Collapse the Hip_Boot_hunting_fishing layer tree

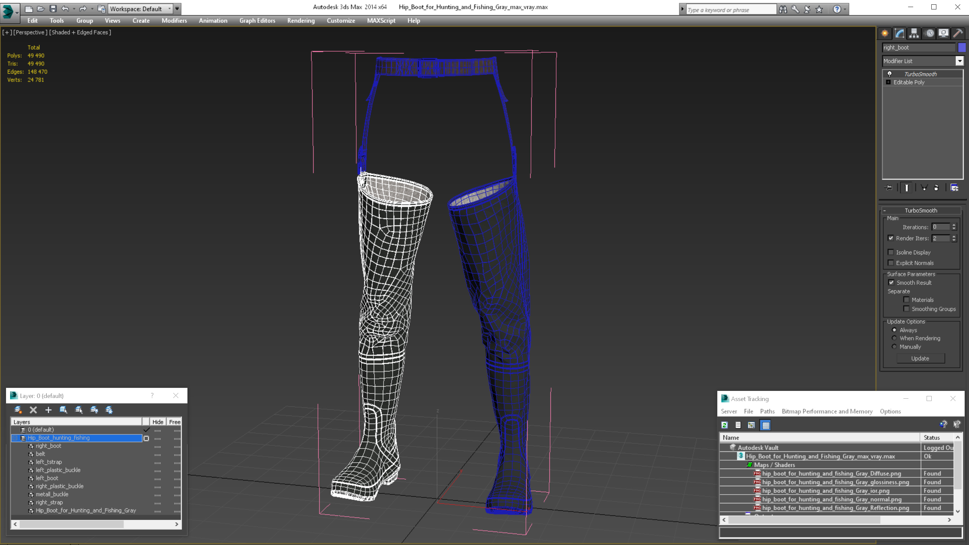[x=15, y=438]
